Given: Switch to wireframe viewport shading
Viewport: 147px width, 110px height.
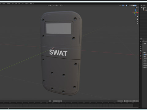Looking at the screenshot, I should [x=132, y=5].
